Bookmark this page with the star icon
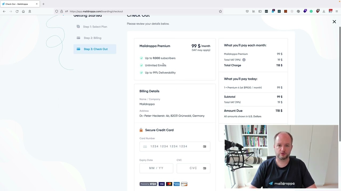 (x=220, y=11)
